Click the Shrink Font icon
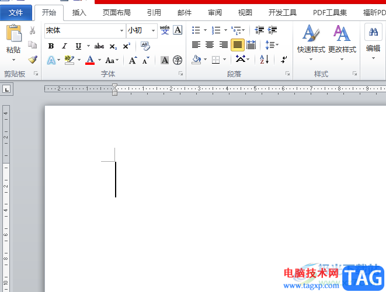 pyautogui.click(x=146, y=60)
